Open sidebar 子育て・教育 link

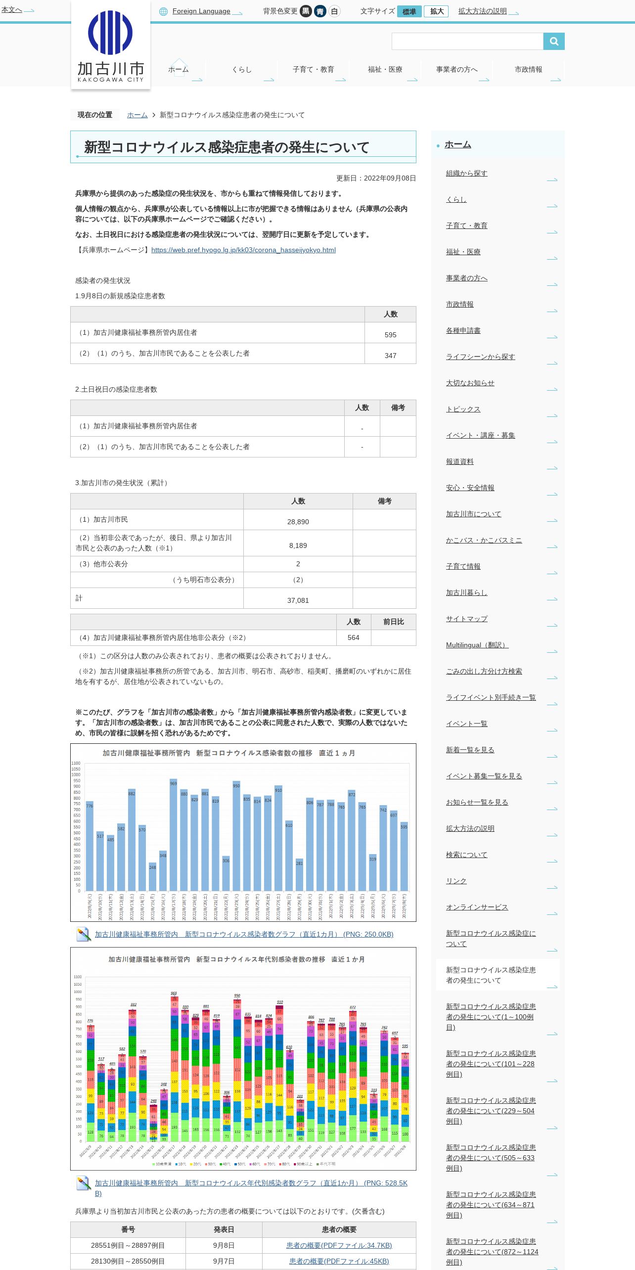click(x=466, y=226)
